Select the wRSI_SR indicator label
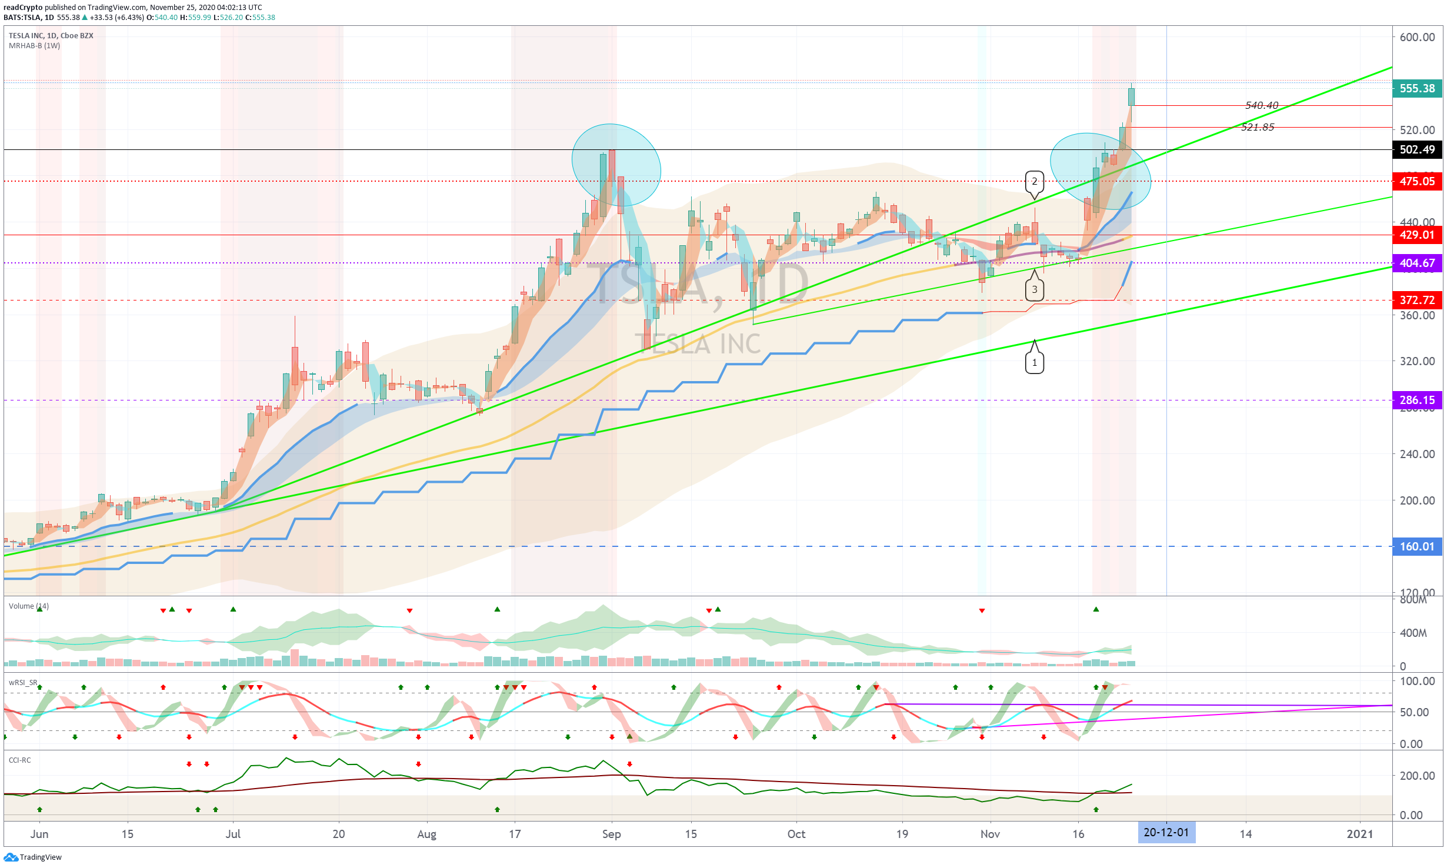The image size is (1447, 868). (23, 683)
